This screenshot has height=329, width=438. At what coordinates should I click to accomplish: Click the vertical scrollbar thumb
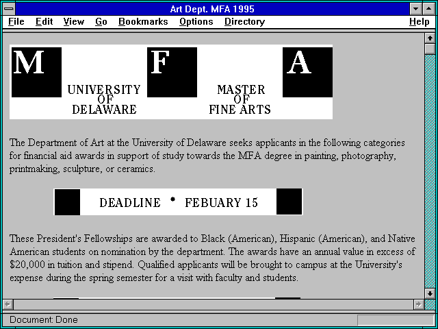pyautogui.click(x=430, y=49)
